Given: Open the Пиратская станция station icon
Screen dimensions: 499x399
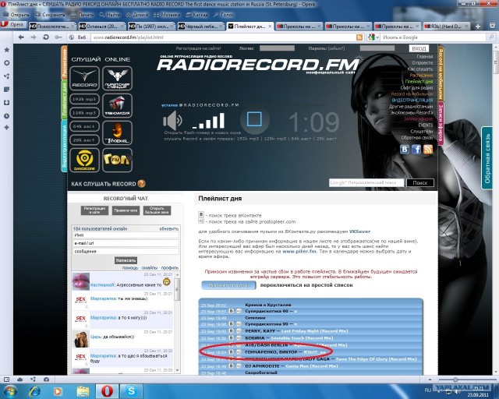Looking at the screenshot, I should coord(118,79).
